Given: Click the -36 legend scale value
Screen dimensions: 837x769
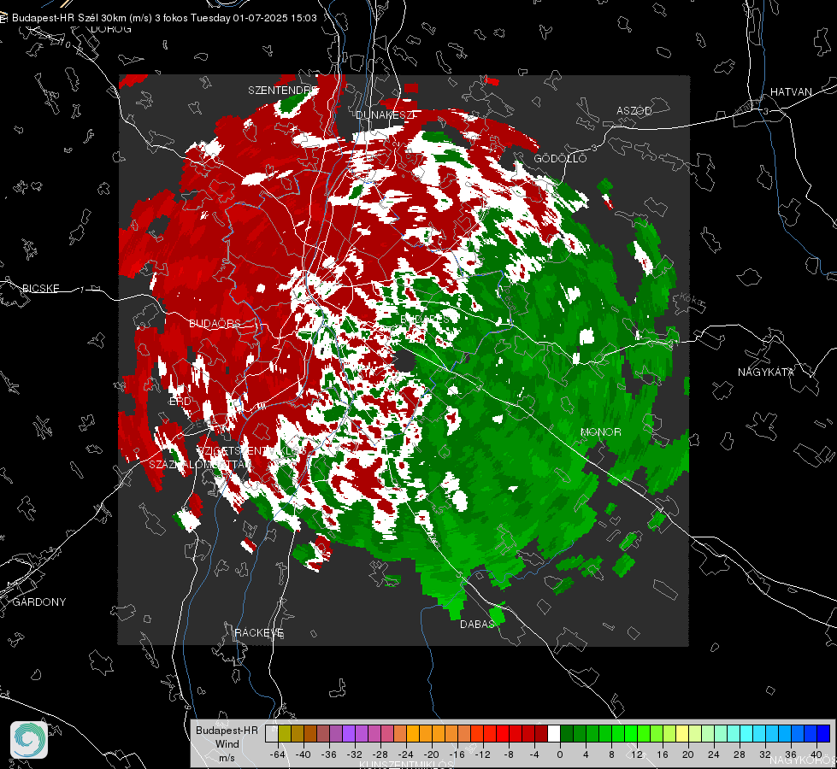Looking at the screenshot, I should point(329,754).
